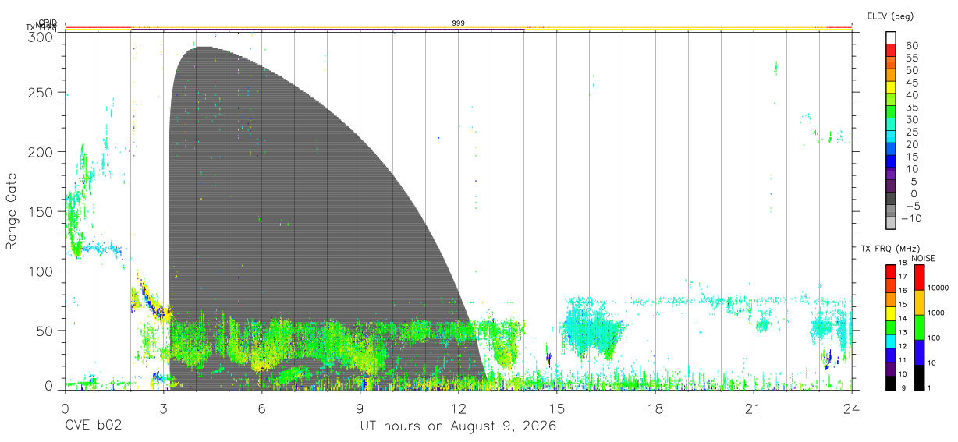Screen dimensions: 958x442
Task: Pick green ELEV segment between 30 and 35
Action: (x=891, y=113)
